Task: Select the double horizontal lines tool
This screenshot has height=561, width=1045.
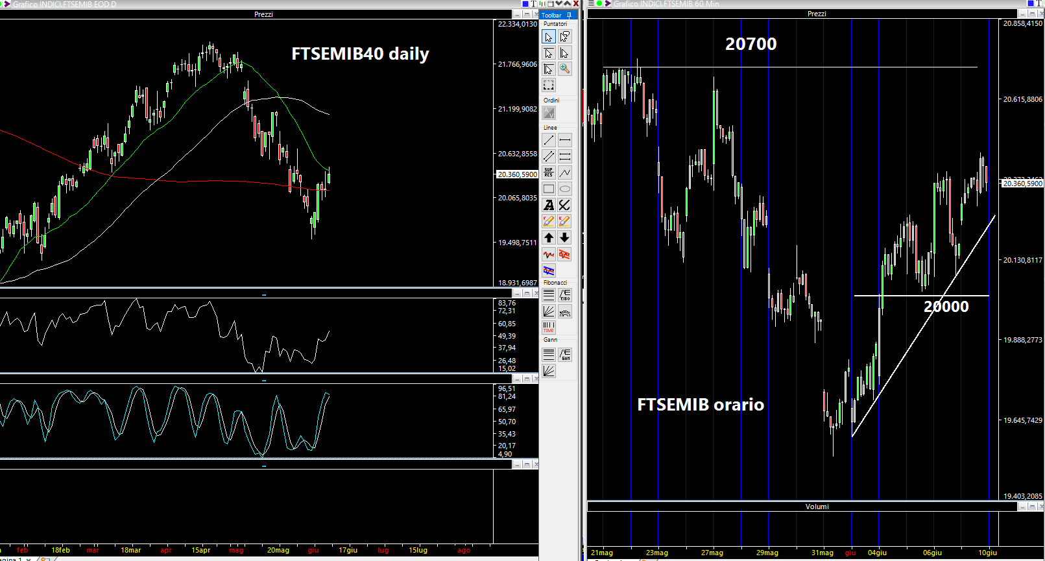Action: 565,156
